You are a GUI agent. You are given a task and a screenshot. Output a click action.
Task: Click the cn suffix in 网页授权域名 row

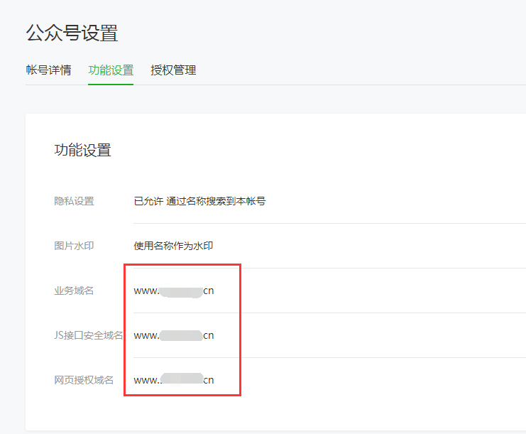click(209, 380)
